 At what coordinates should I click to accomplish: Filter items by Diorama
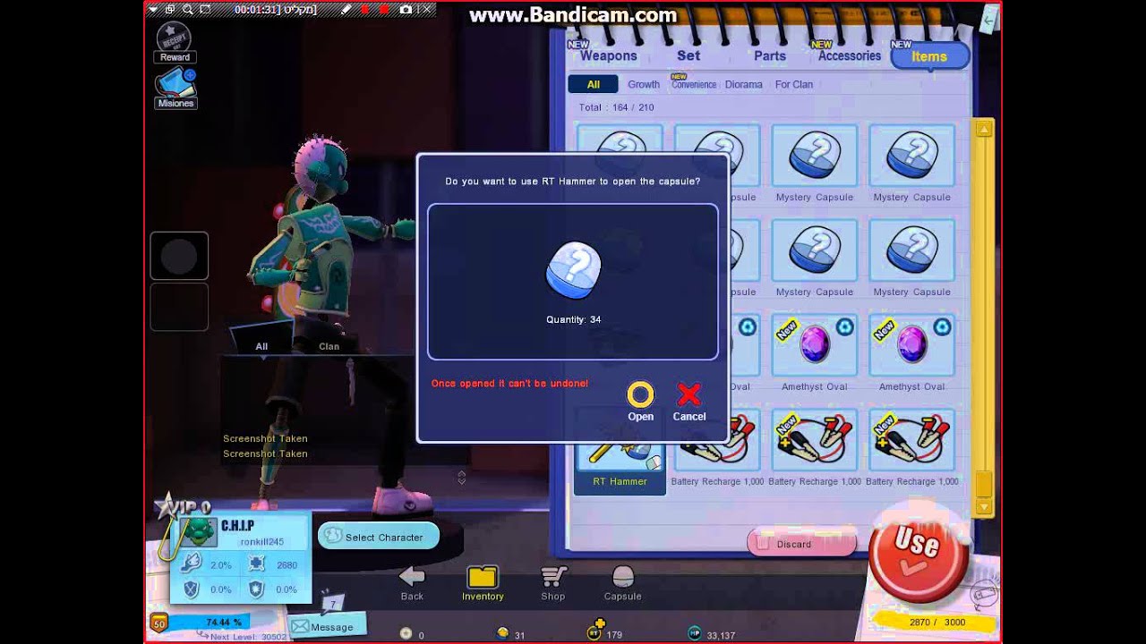743,84
